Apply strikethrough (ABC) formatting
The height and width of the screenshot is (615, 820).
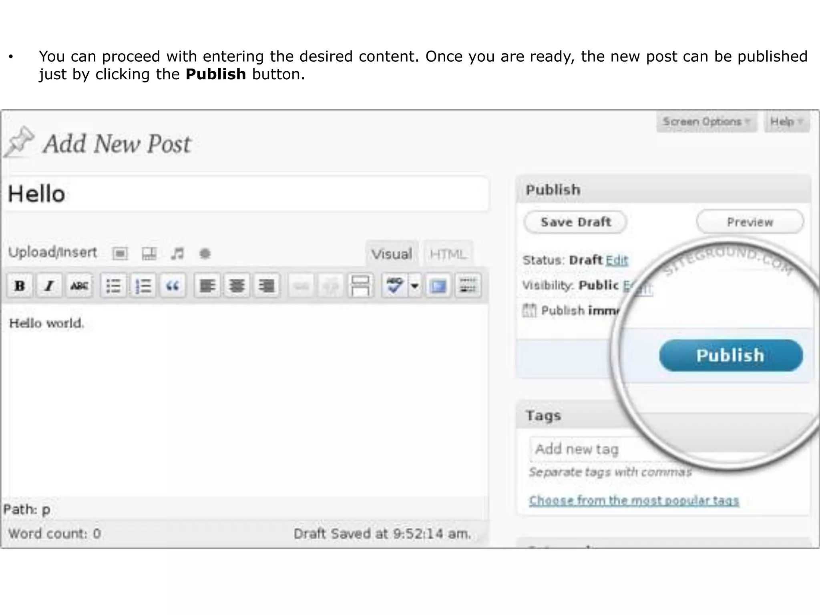tap(79, 285)
